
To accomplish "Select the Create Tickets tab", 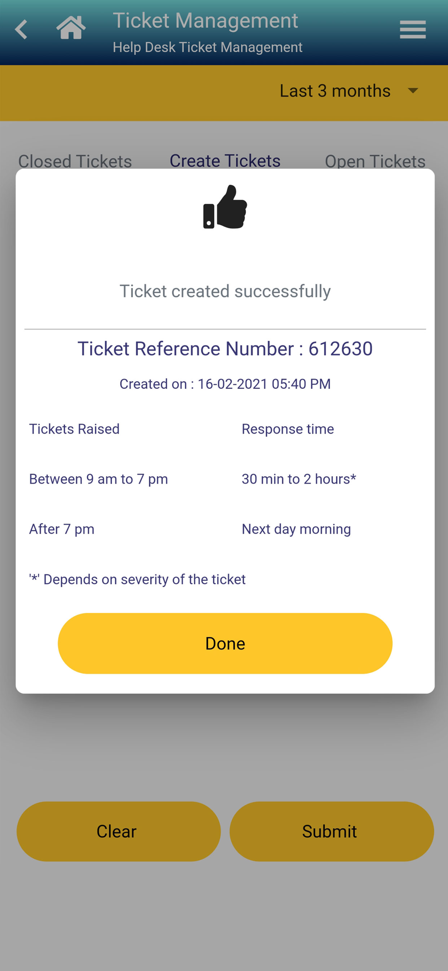I will pos(225,161).
